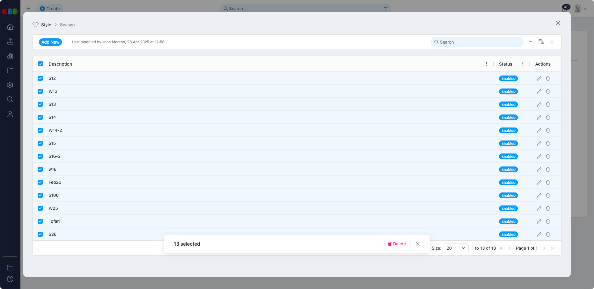The width and height of the screenshot is (594, 289).
Task: Click the column settings icon in the toolbar
Action: pyautogui.click(x=540, y=42)
